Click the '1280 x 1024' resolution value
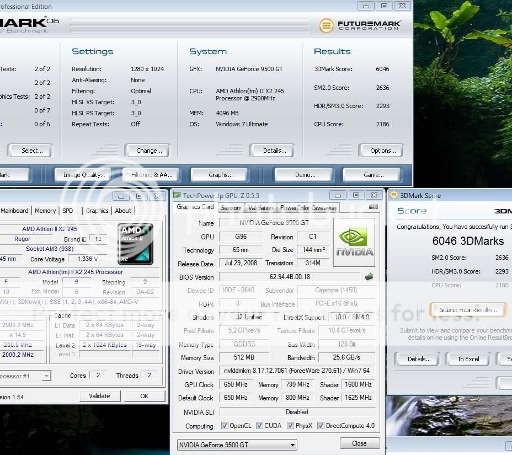Image resolution: width=512 pixels, height=455 pixels. click(147, 69)
